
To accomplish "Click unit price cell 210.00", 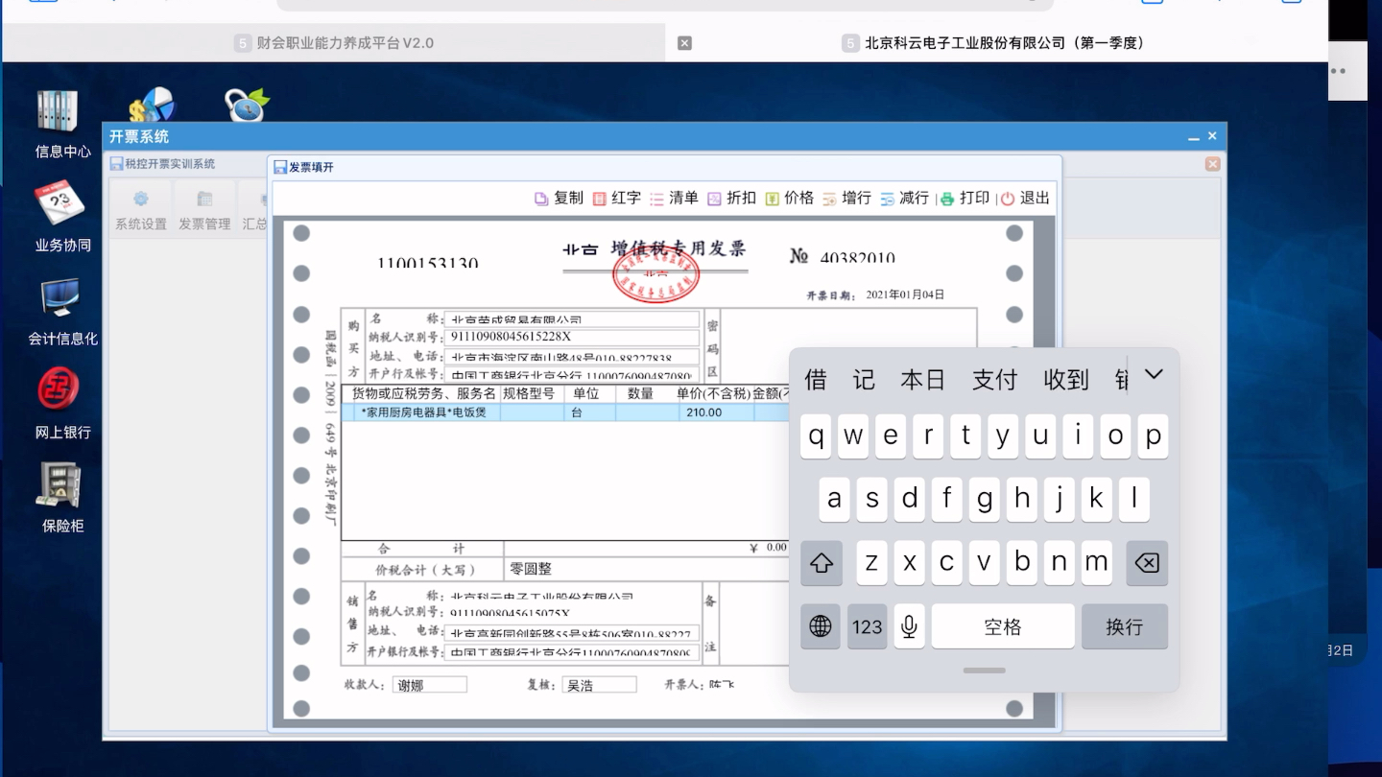I will tap(715, 412).
